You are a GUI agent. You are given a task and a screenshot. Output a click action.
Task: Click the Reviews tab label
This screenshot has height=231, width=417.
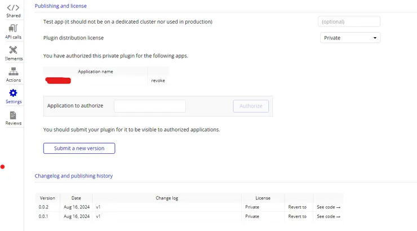14,123
